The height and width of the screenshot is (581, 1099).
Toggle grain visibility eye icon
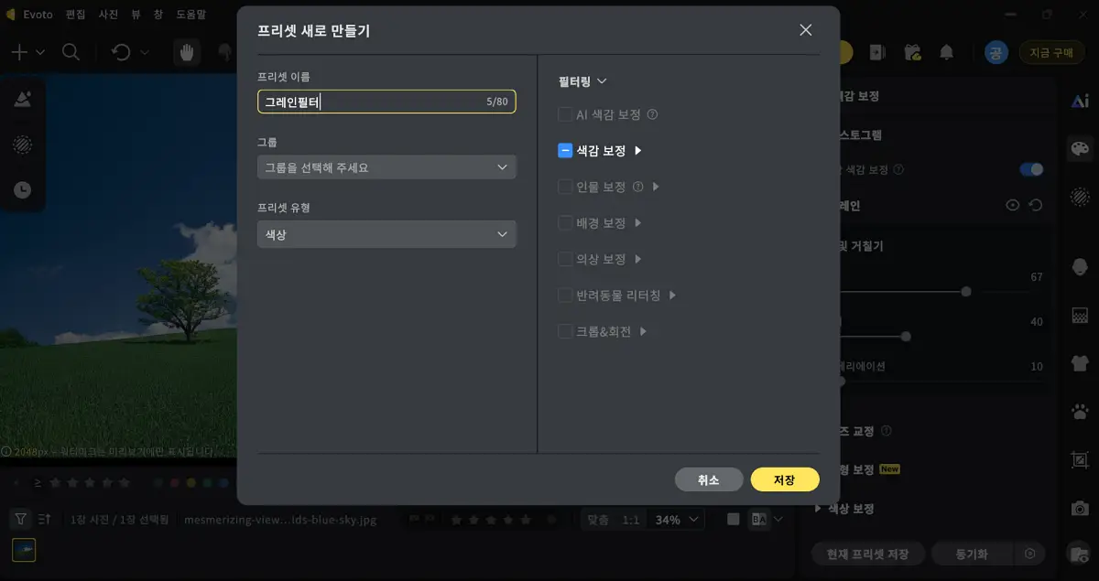point(1012,206)
